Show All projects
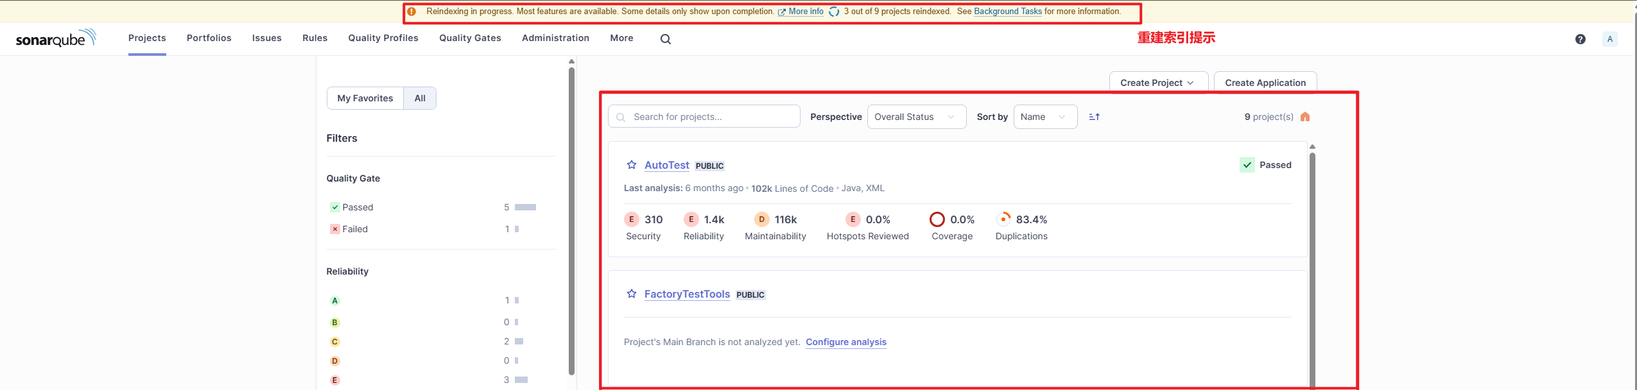Viewport: 1637px width, 390px height. pyautogui.click(x=420, y=98)
